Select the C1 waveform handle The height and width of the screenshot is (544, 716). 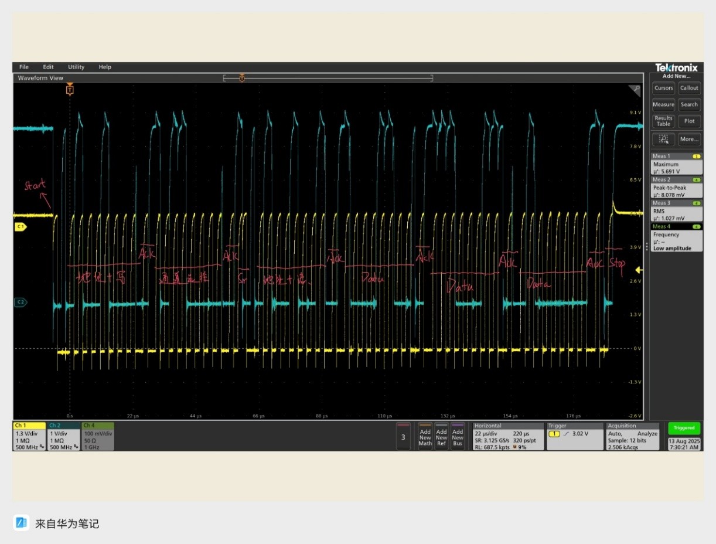point(20,226)
